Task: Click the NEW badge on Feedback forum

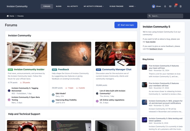Action: point(54,70)
